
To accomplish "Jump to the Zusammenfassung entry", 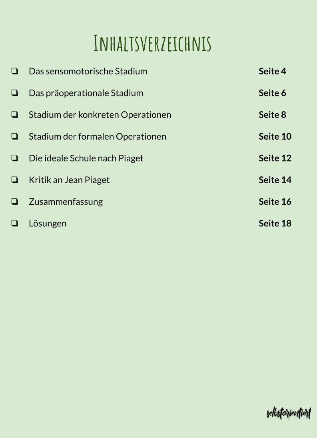I will pyautogui.click(x=66, y=202).
